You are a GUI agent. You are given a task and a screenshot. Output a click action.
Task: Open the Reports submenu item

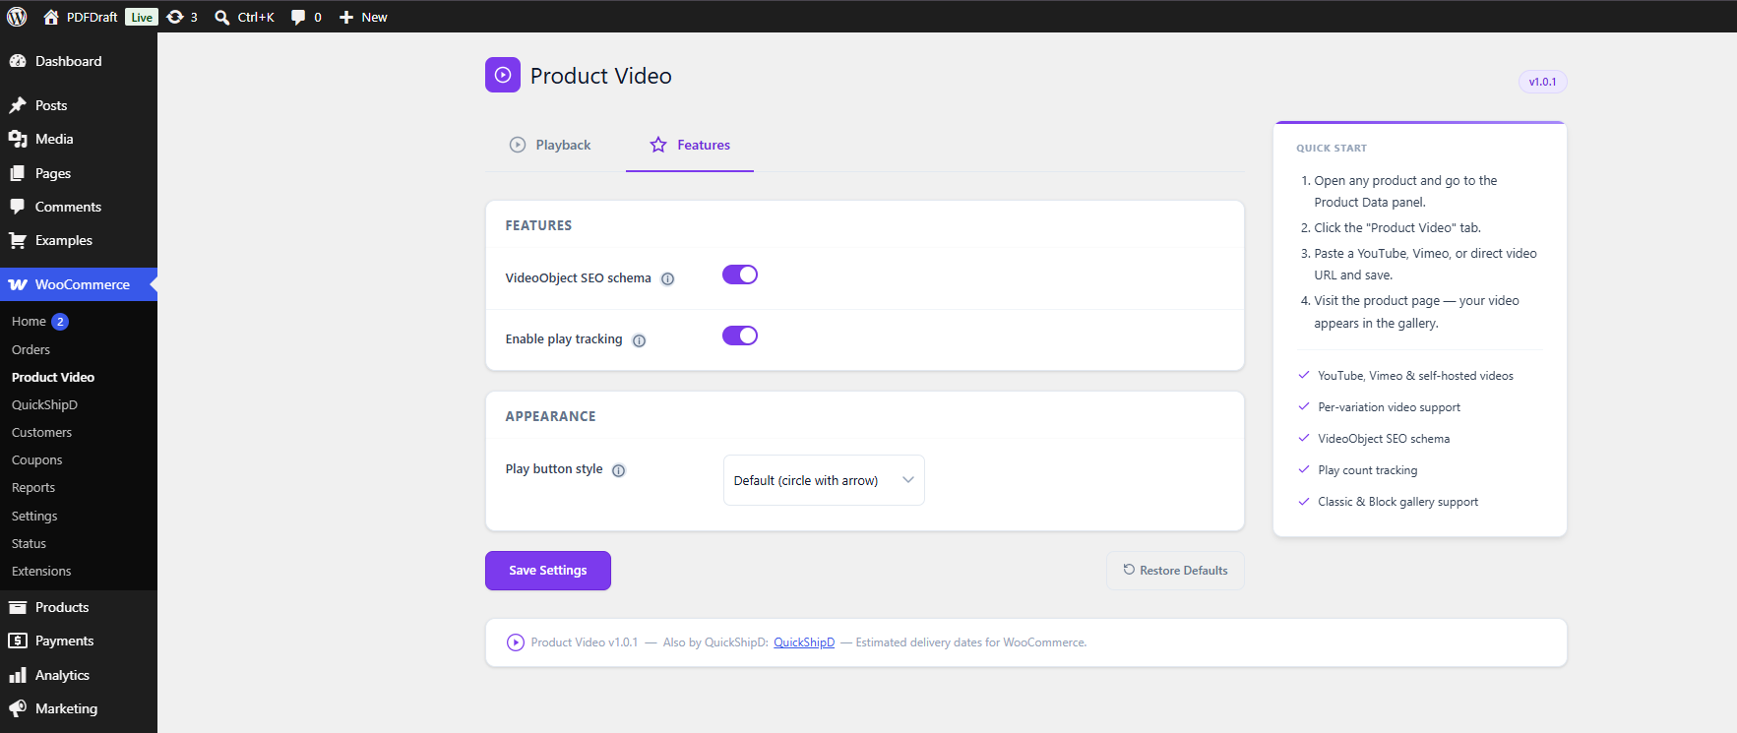coord(33,487)
